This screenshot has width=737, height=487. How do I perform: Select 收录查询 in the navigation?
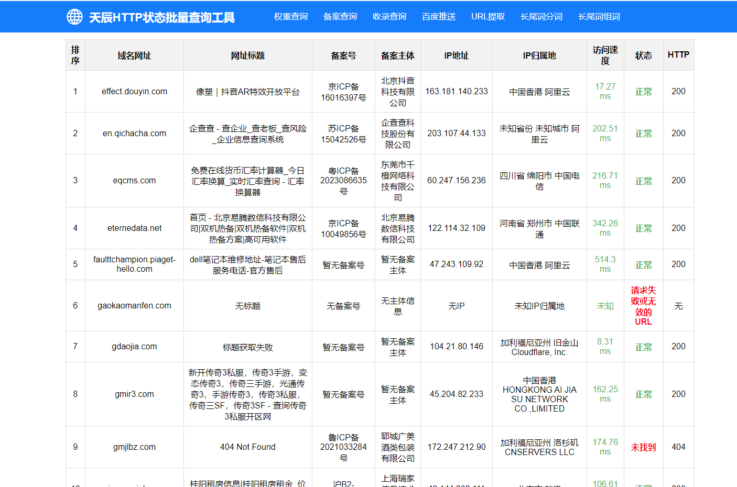click(389, 17)
